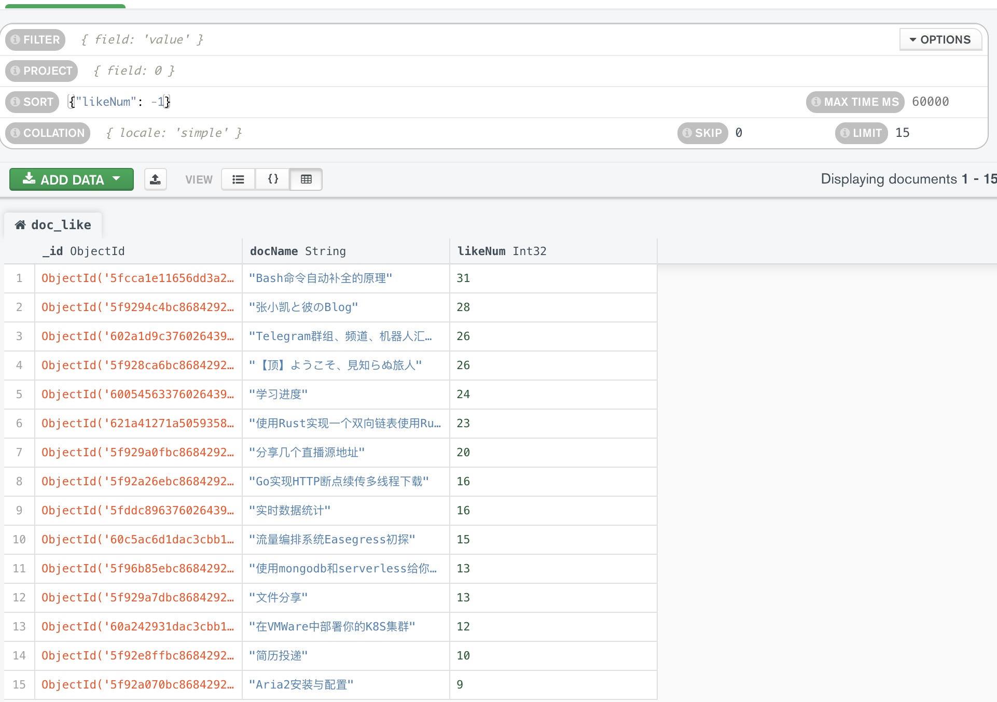Select the doc_like breadcrumb tab
This screenshot has height=702, width=997.
pos(53,225)
